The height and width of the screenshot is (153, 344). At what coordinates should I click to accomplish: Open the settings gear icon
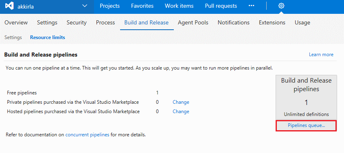[x=281, y=6]
